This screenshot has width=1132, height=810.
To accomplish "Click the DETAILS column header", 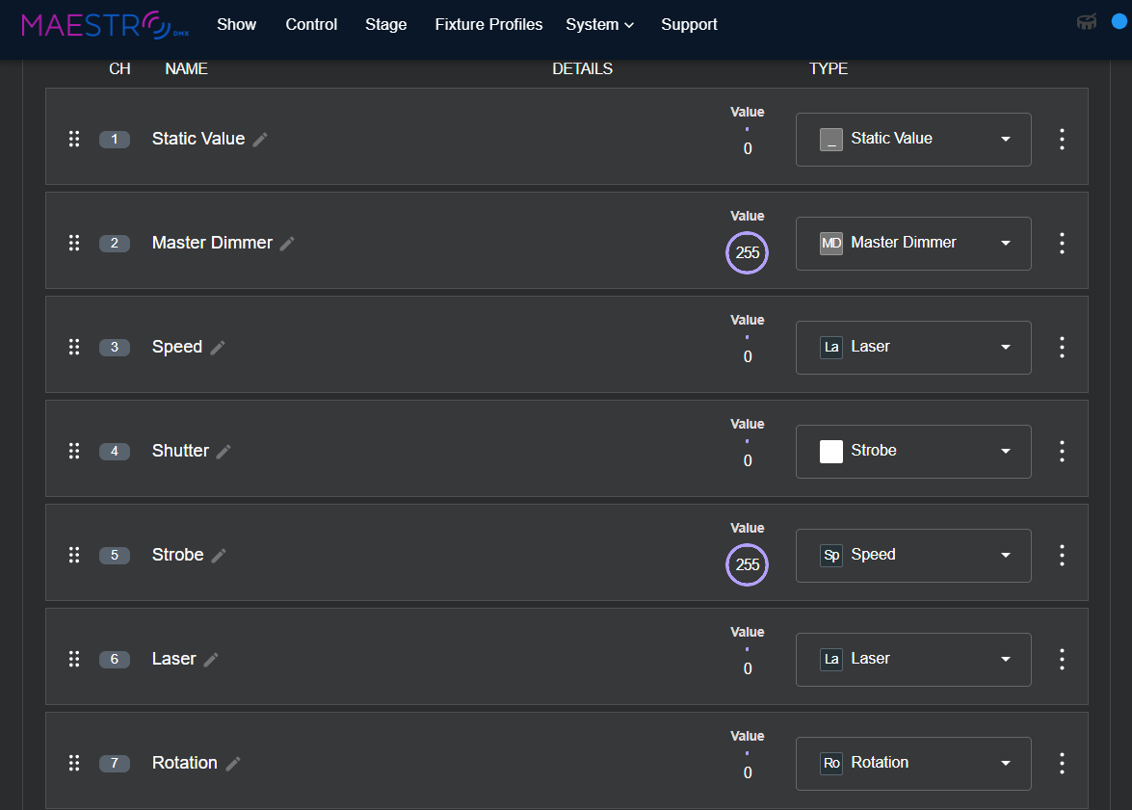I will 582,68.
